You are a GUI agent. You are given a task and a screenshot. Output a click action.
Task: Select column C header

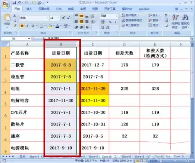click(93, 44)
